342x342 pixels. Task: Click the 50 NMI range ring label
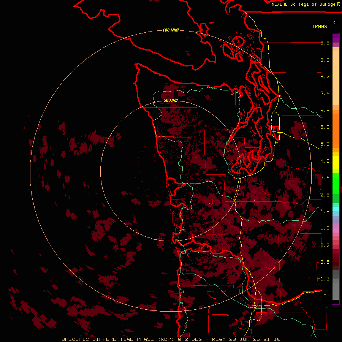(171, 100)
